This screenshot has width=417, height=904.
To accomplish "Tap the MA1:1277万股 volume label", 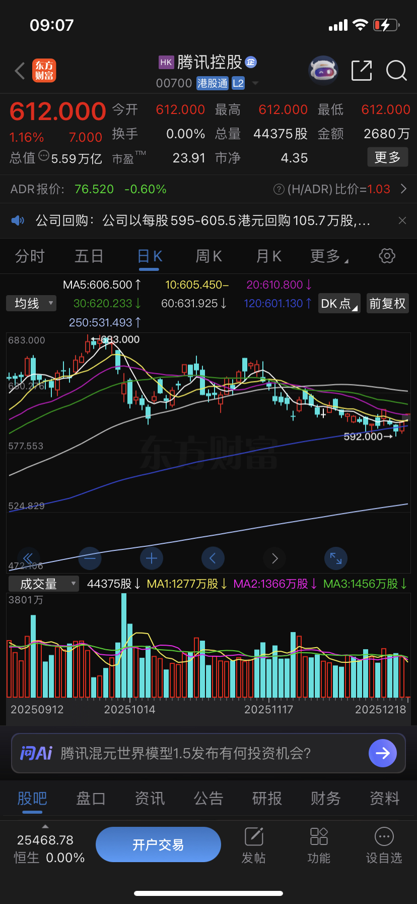I will tap(187, 584).
